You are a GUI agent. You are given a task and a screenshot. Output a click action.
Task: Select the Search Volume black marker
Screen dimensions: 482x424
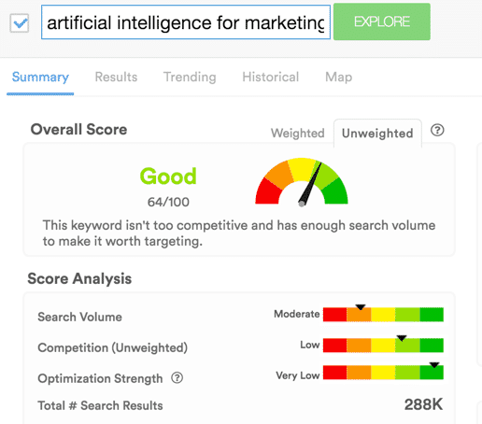coord(361,307)
